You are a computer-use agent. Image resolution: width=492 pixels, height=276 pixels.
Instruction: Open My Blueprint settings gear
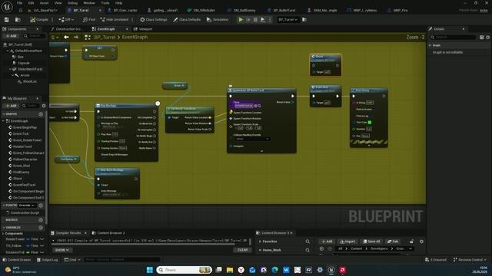44,106
